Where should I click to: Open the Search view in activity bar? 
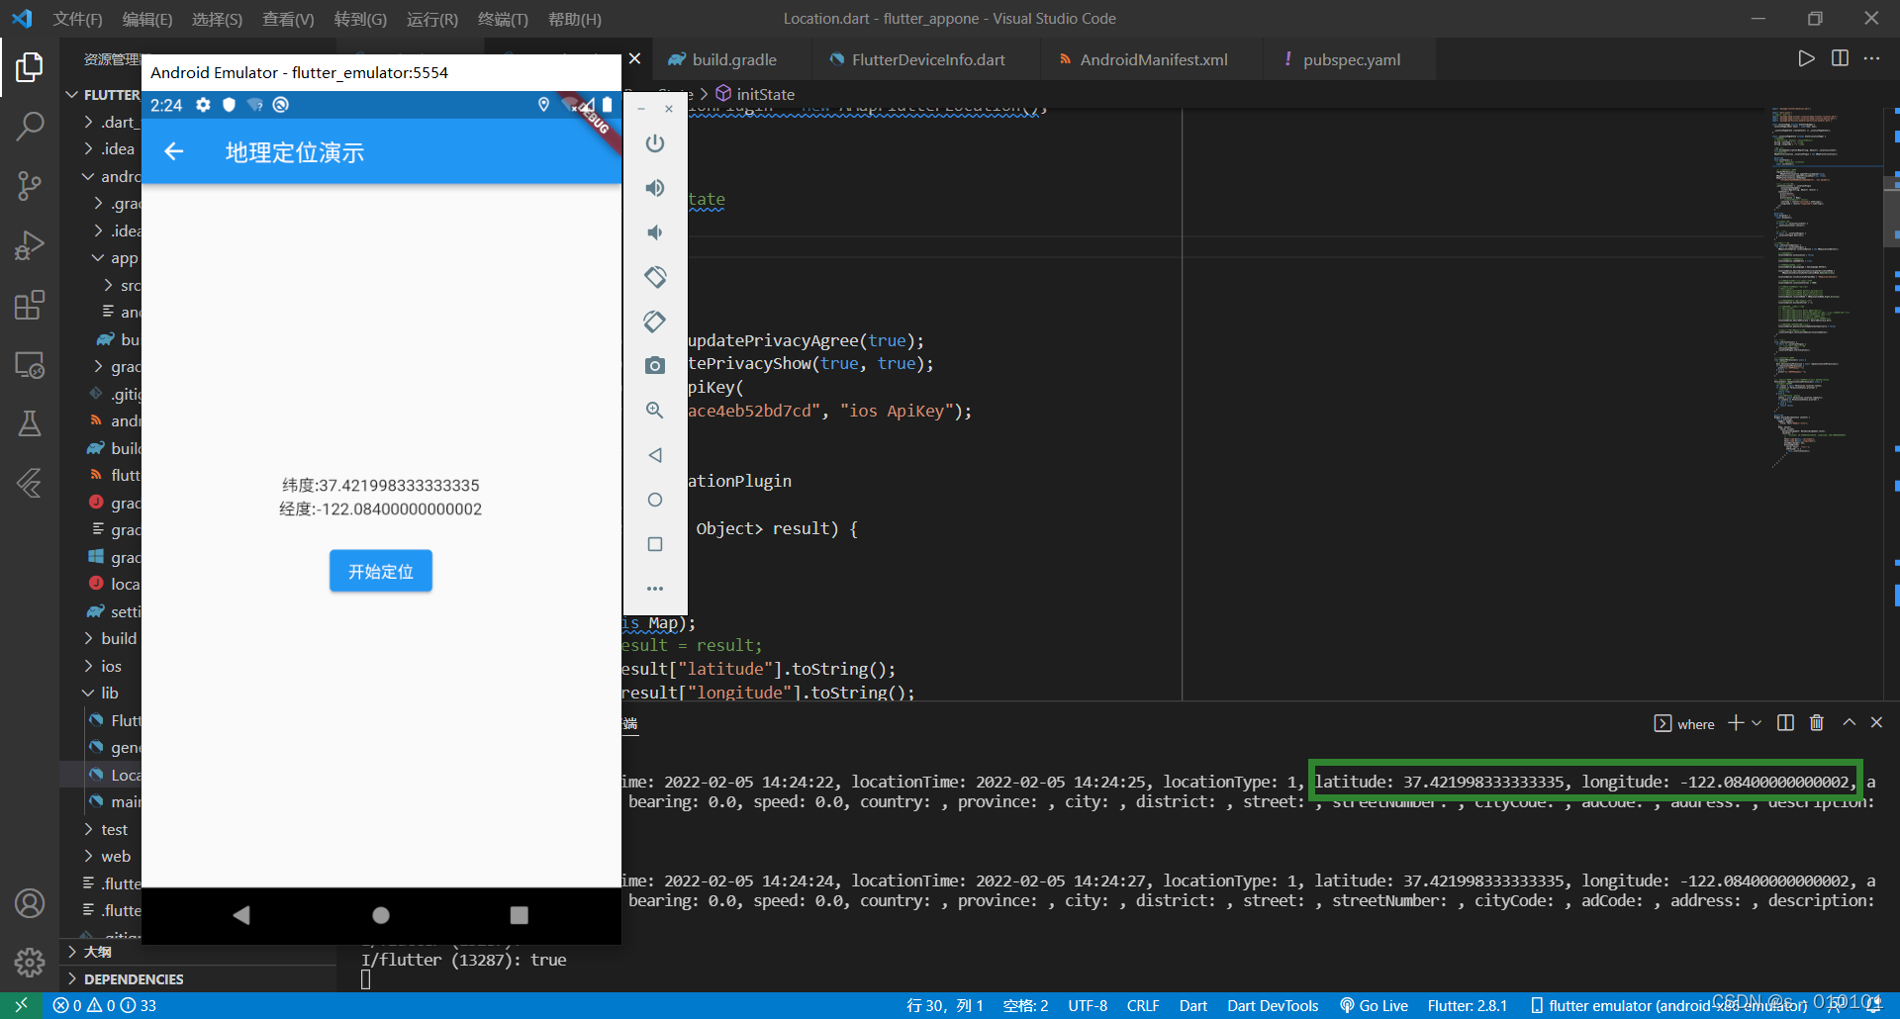(x=30, y=127)
